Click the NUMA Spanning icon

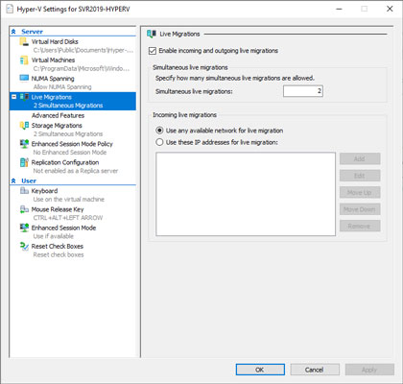pos(24,79)
